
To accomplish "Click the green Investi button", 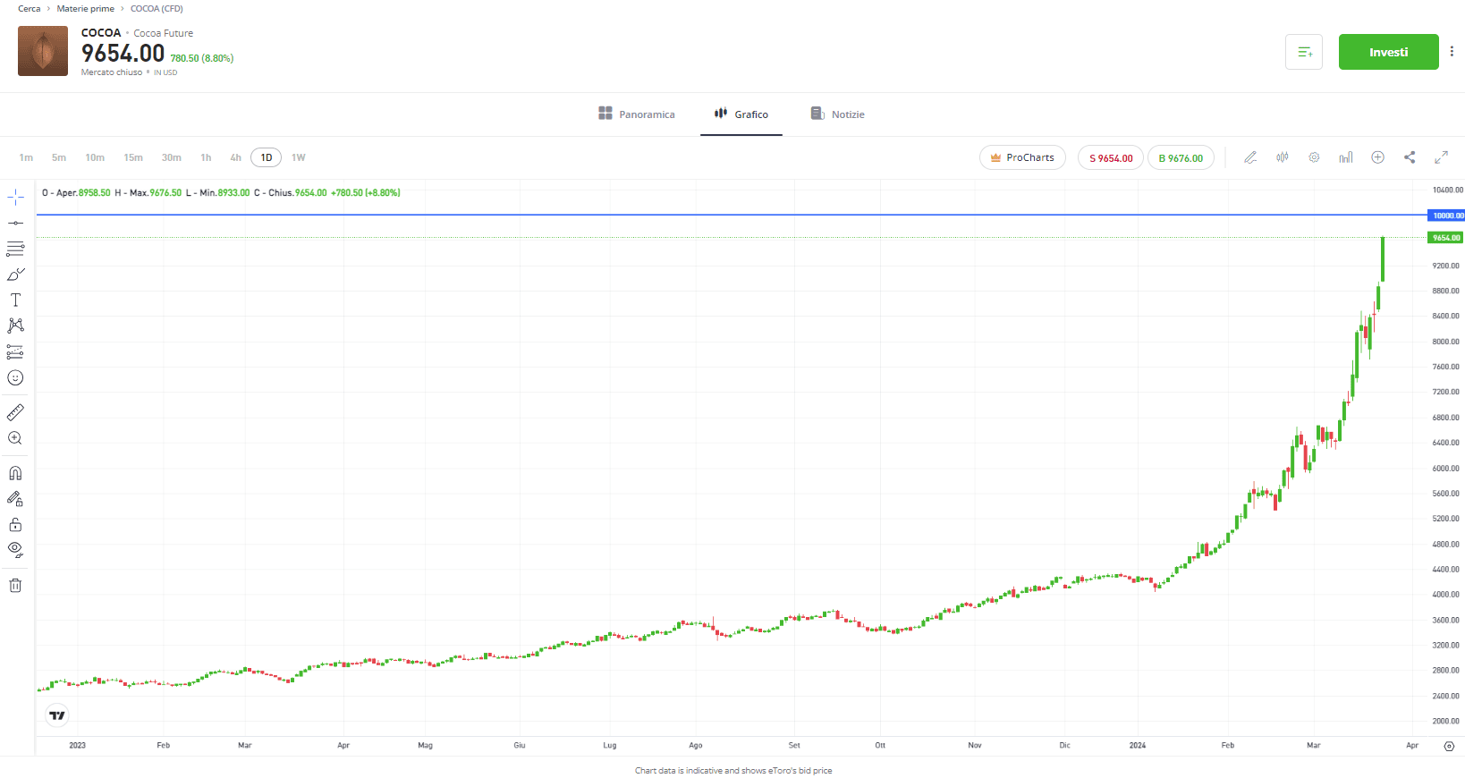I will pos(1388,52).
